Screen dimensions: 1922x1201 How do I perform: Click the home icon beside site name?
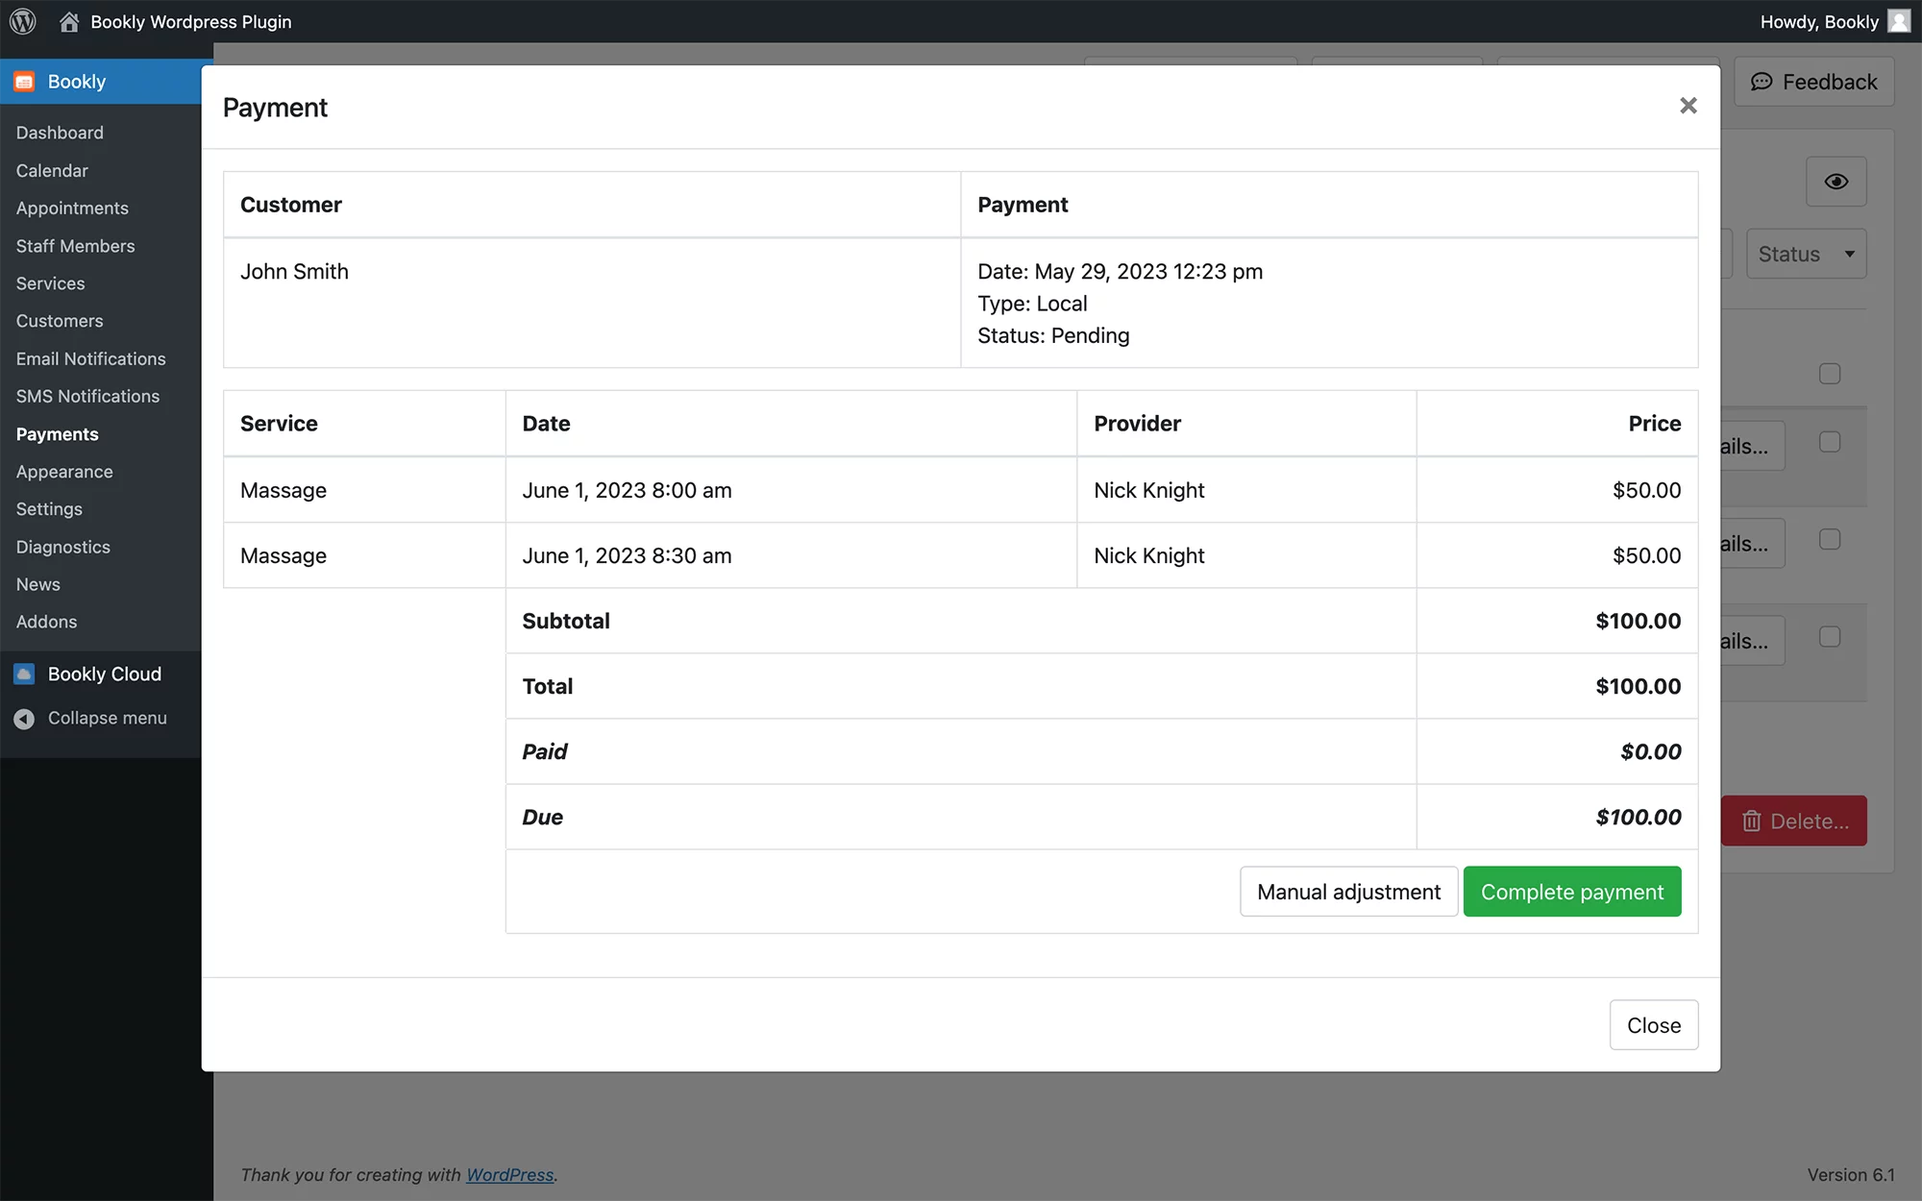click(69, 21)
